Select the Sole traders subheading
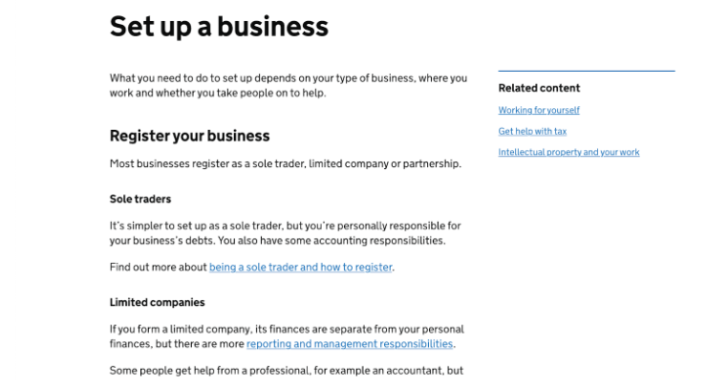 140,199
